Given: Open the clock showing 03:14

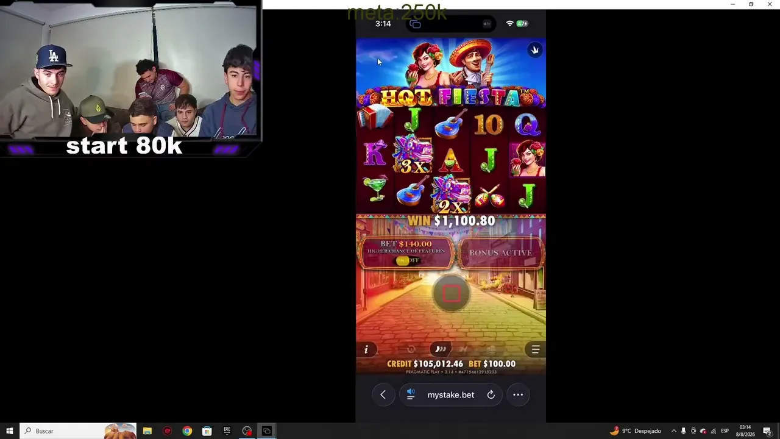Looking at the screenshot, I should coord(745,431).
